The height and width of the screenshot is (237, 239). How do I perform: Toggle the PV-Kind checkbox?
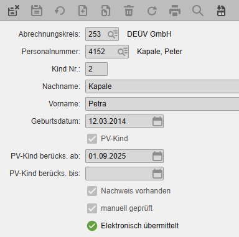92,139
